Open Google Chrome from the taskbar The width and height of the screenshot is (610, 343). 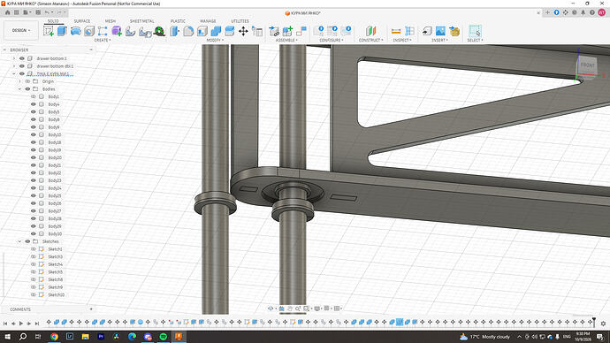(x=54, y=337)
